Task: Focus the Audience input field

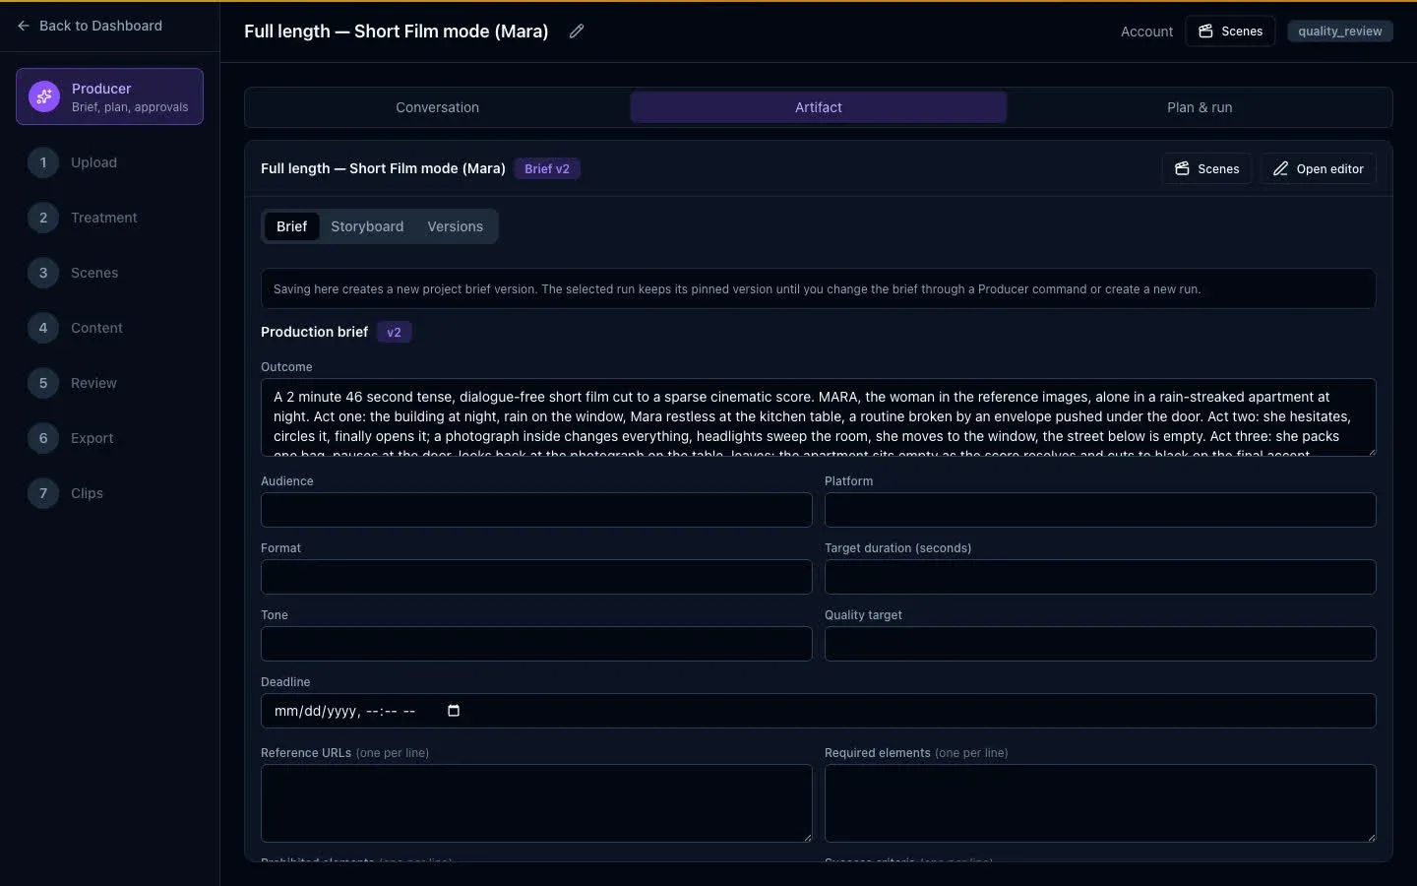Action: click(536, 510)
